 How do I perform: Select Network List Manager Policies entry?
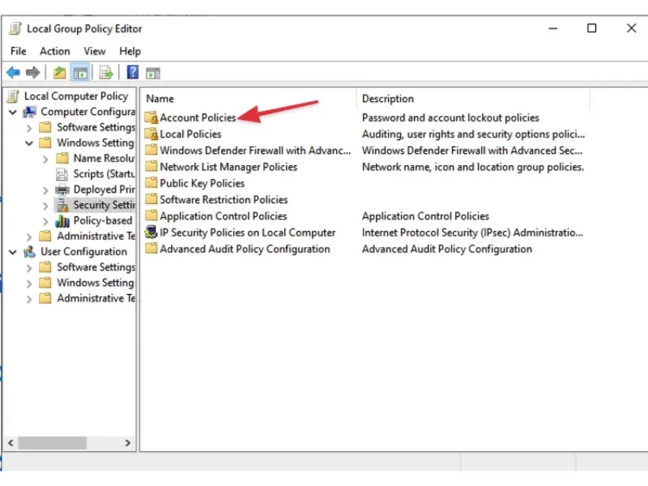coord(228,167)
